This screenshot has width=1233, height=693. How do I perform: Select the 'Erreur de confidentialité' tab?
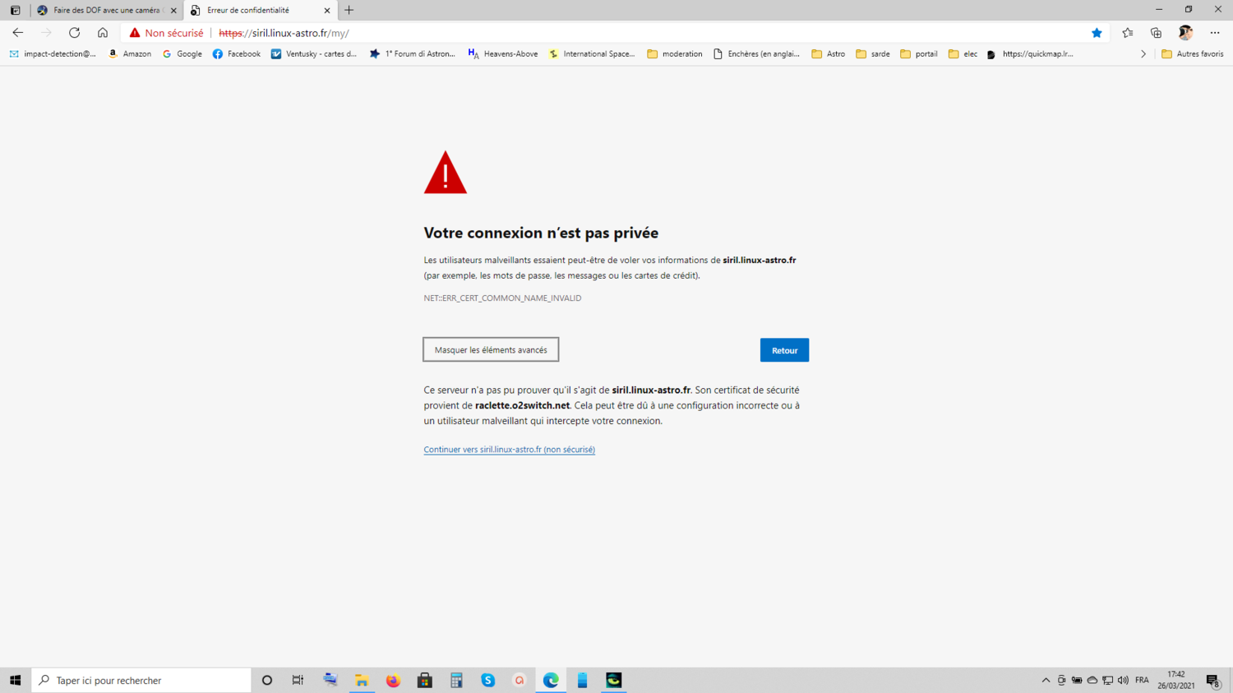click(247, 11)
